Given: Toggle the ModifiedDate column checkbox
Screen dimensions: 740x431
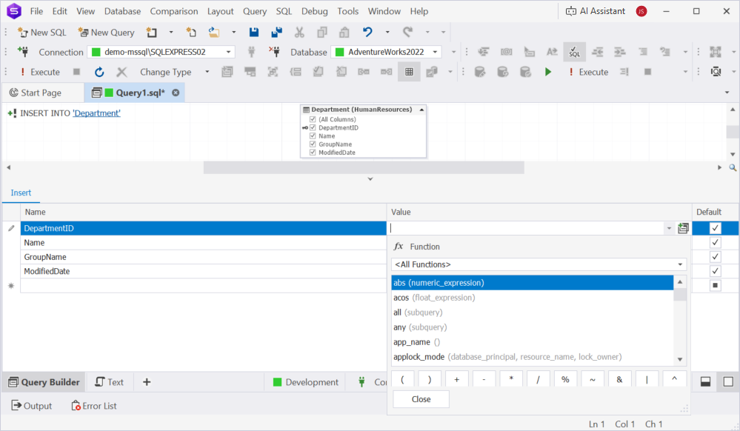Looking at the screenshot, I should click(313, 153).
